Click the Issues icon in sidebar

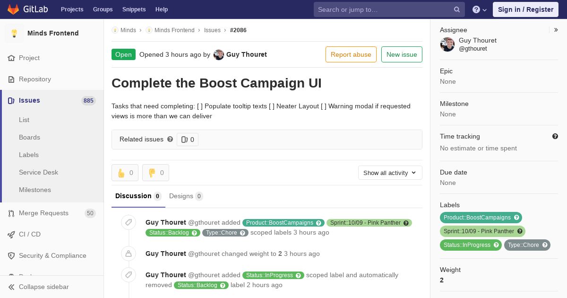tap(11, 100)
